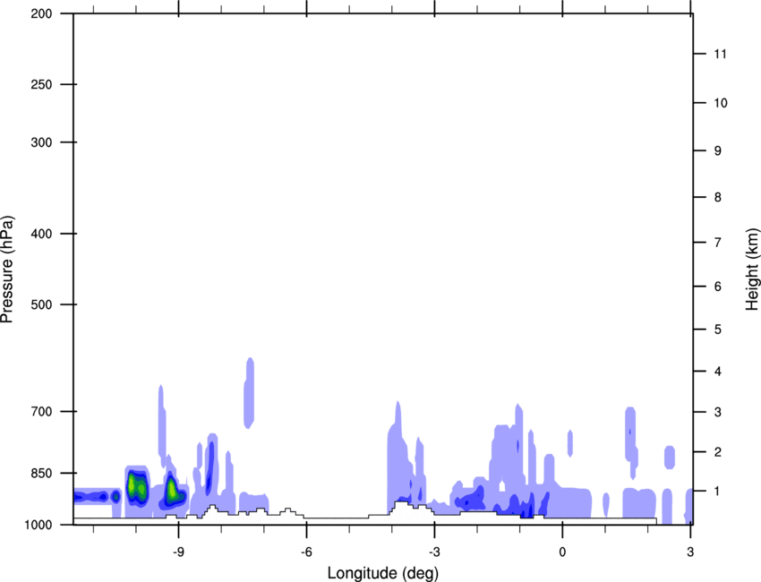Click the 11 km height label
Viewport: 761px width, 582px height.
(x=720, y=54)
